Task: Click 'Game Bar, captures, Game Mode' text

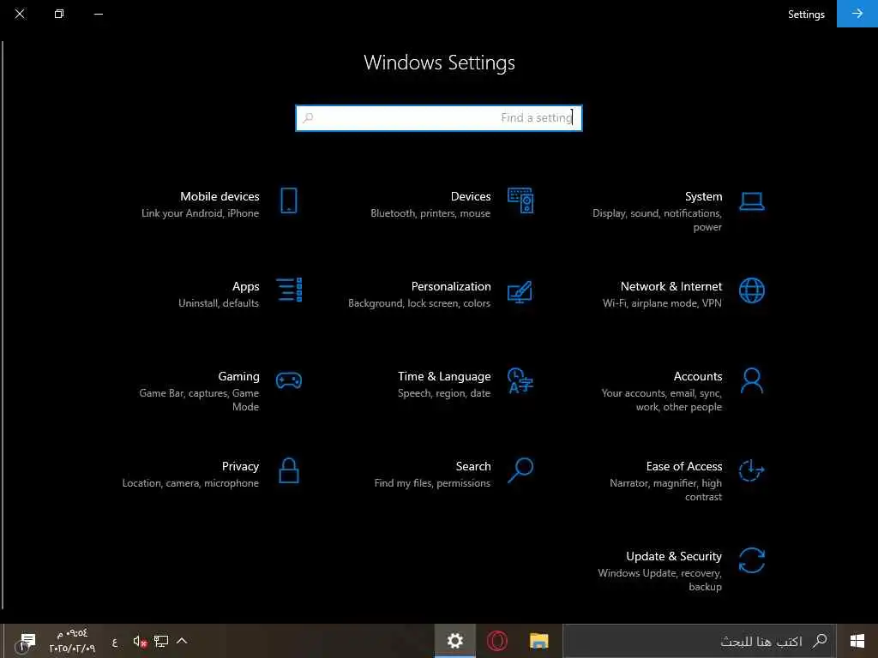Action: pos(199,400)
